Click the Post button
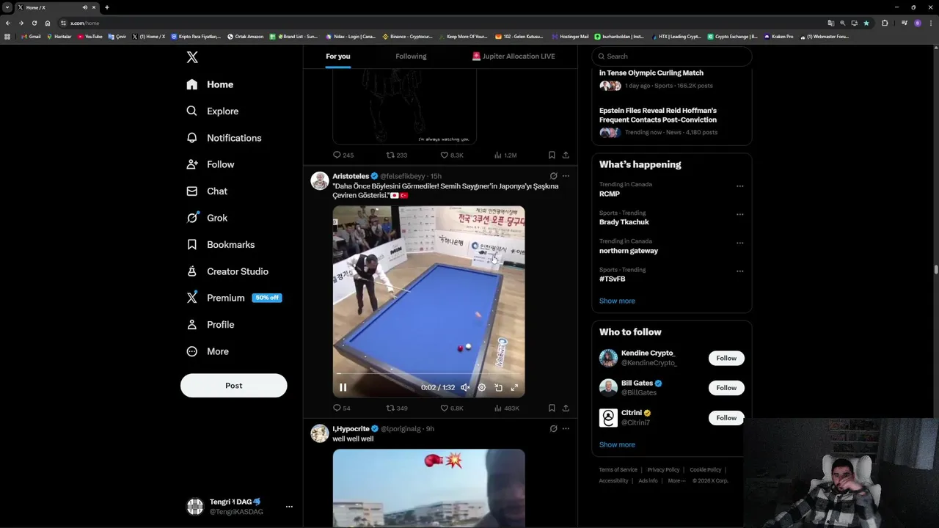The height and width of the screenshot is (528, 939). (x=233, y=386)
